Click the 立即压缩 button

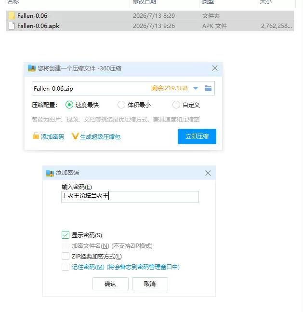tap(197, 136)
